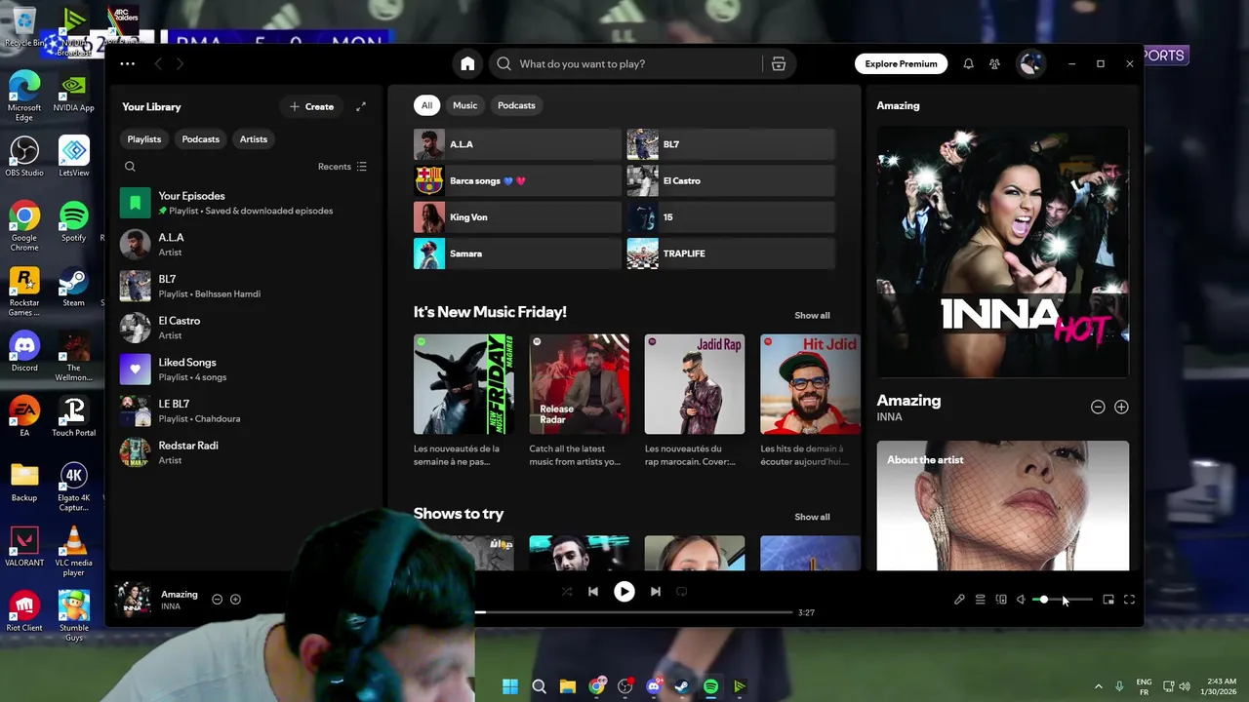Viewport: 1249px width, 702px height.
Task: Seek on the playback progress bar
Action: pos(633,612)
